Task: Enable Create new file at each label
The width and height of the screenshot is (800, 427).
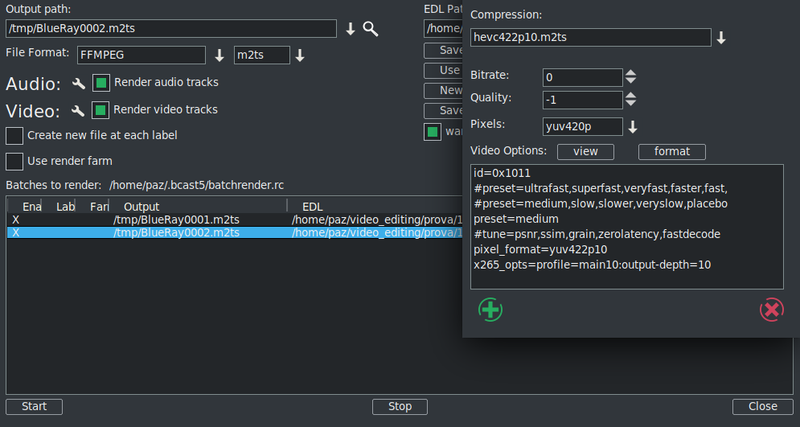Action: coord(14,136)
